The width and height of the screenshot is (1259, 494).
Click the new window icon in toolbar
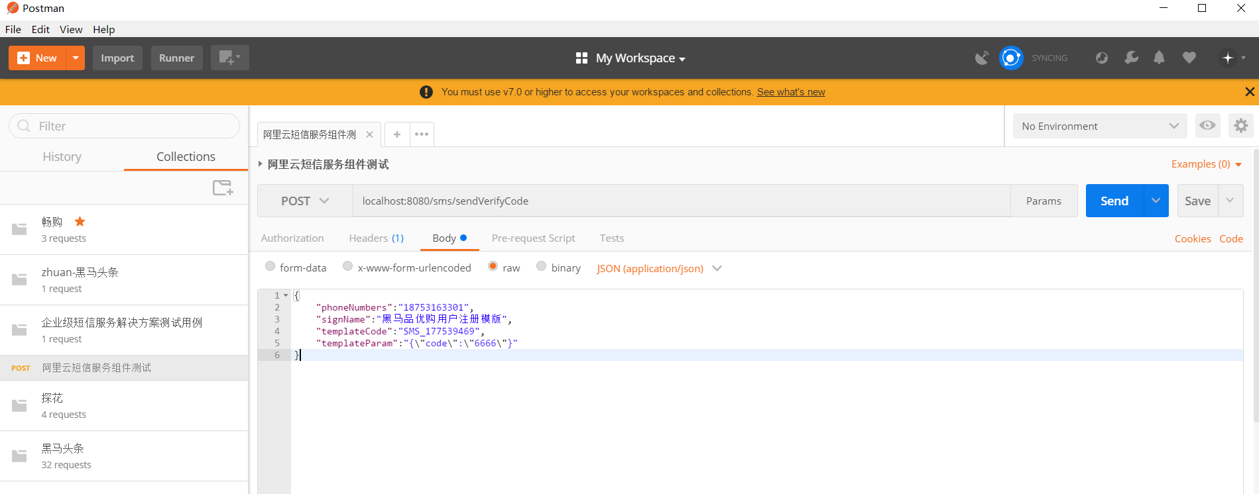pyautogui.click(x=229, y=58)
